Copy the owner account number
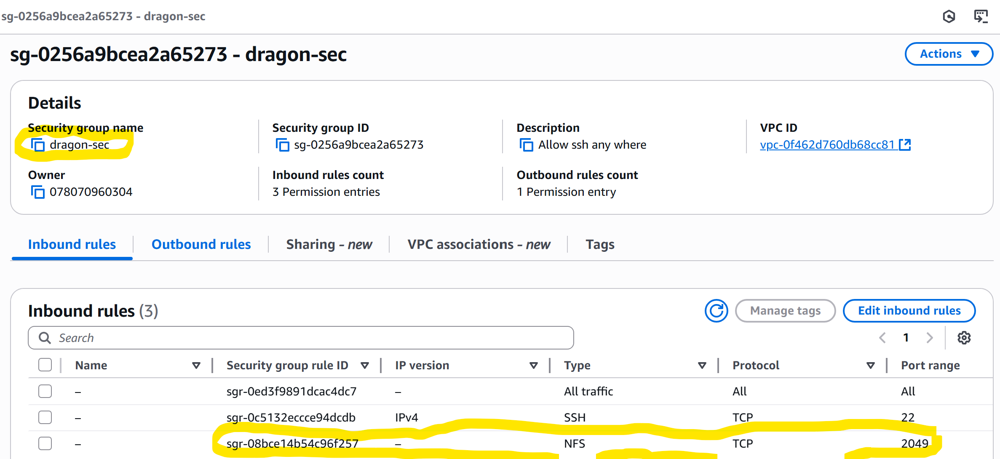1000x459 pixels. pos(38,192)
